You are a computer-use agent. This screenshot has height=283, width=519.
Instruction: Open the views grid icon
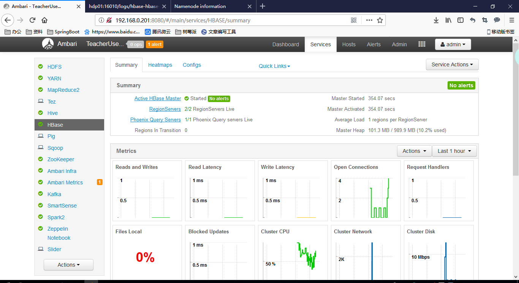coord(422,44)
